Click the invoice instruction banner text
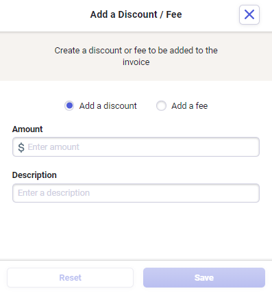Image resolution: width=272 pixels, height=293 pixels. click(x=136, y=56)
